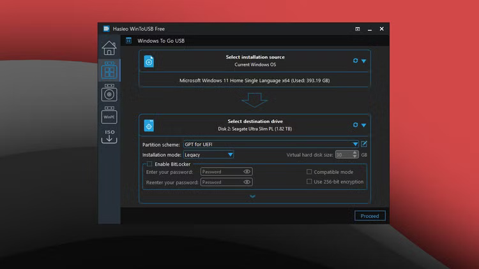
Task: Check Use 256-bit encryption option
Action: coord(309,182)
